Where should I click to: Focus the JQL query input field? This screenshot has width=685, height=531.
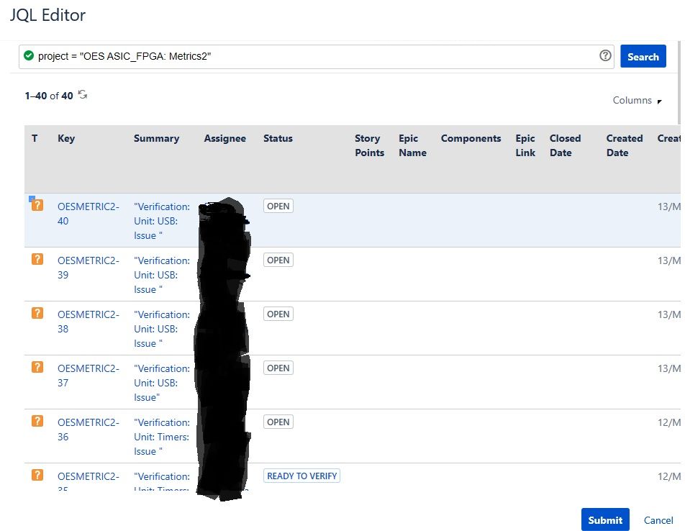point(317,56)
